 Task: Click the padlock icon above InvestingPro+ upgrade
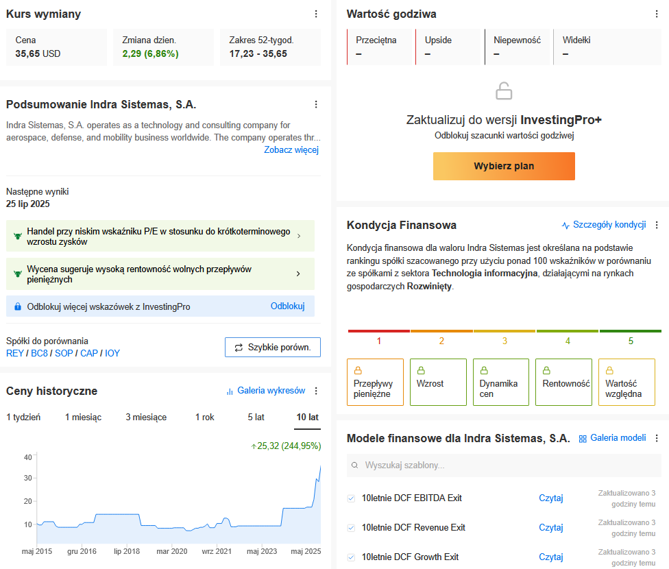[x=504, y=91]
